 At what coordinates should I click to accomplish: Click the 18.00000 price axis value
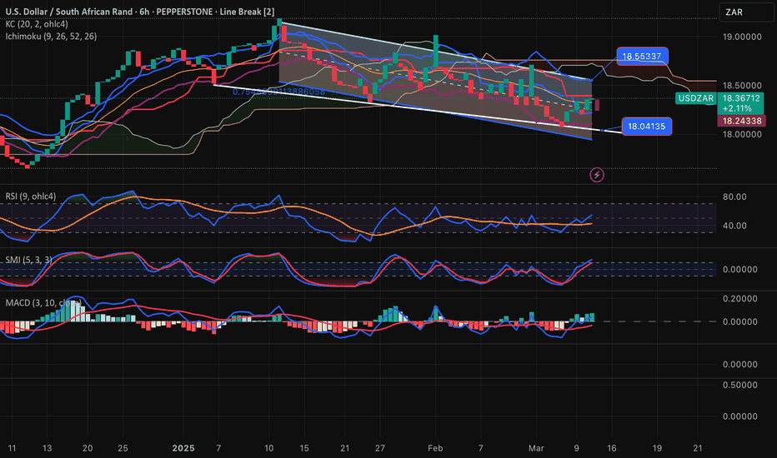[742, 134]
